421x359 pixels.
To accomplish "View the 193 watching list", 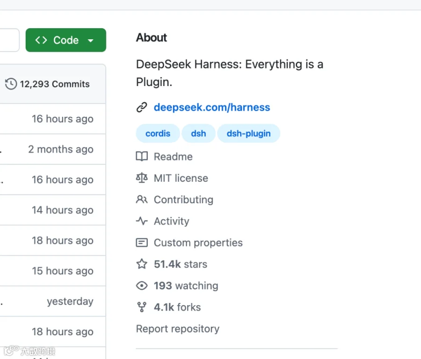I will (186, 286).
